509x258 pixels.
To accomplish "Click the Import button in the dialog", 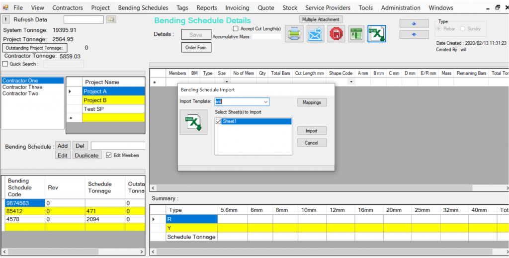I will tap(312, 131).
